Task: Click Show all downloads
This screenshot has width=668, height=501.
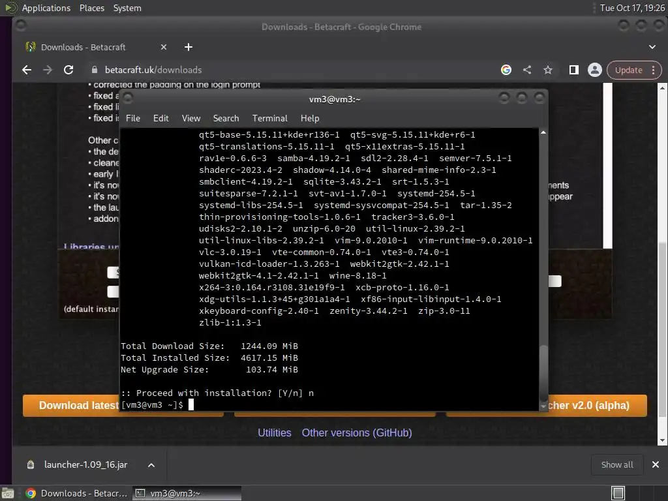Action: point(617,464)
